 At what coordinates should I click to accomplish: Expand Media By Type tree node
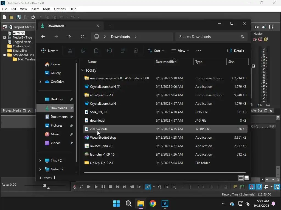4,37
